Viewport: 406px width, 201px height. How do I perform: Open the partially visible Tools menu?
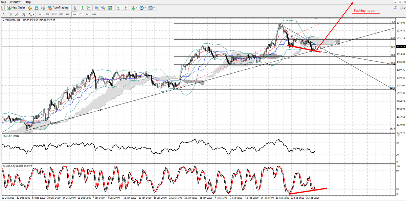(x=2, y=2)
